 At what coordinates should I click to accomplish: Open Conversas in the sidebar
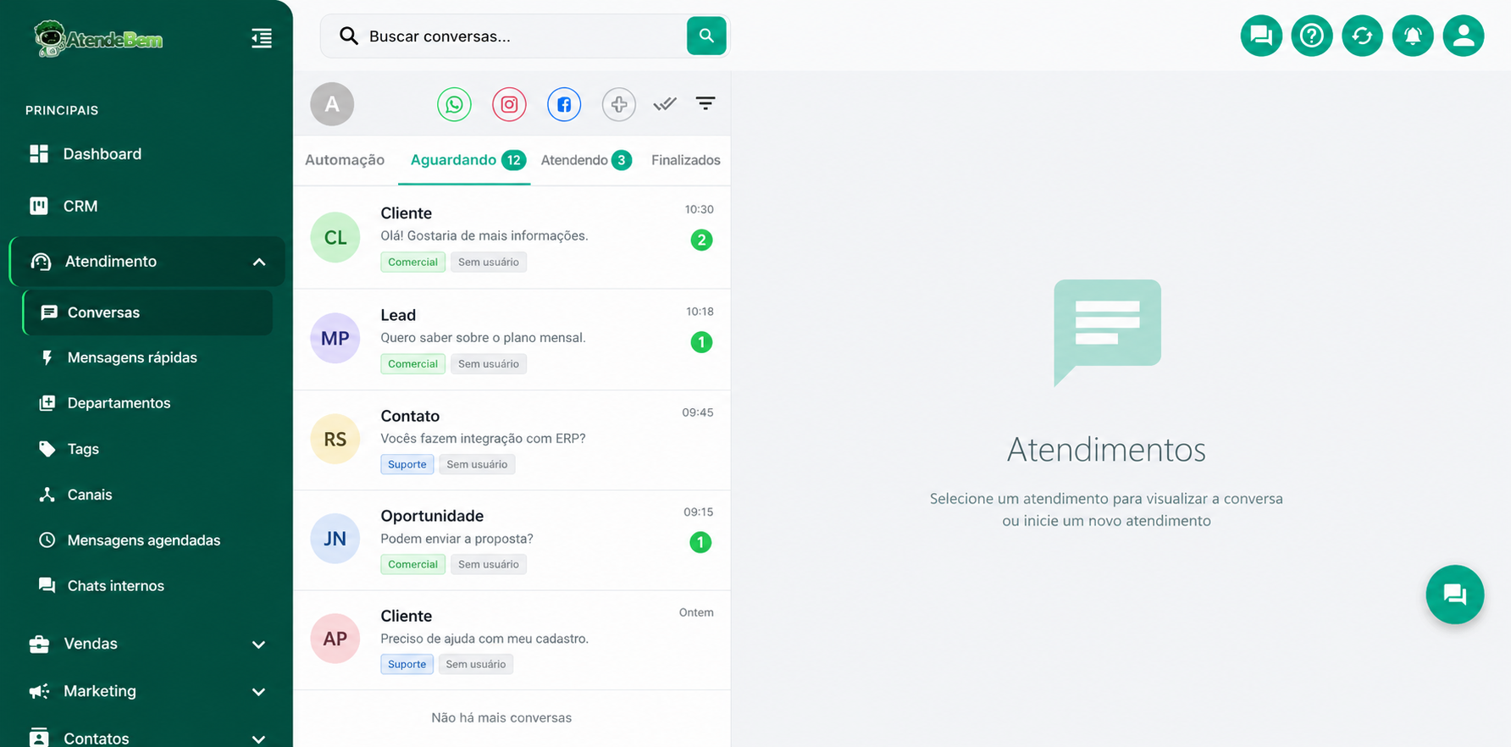(x=147, y=313)
